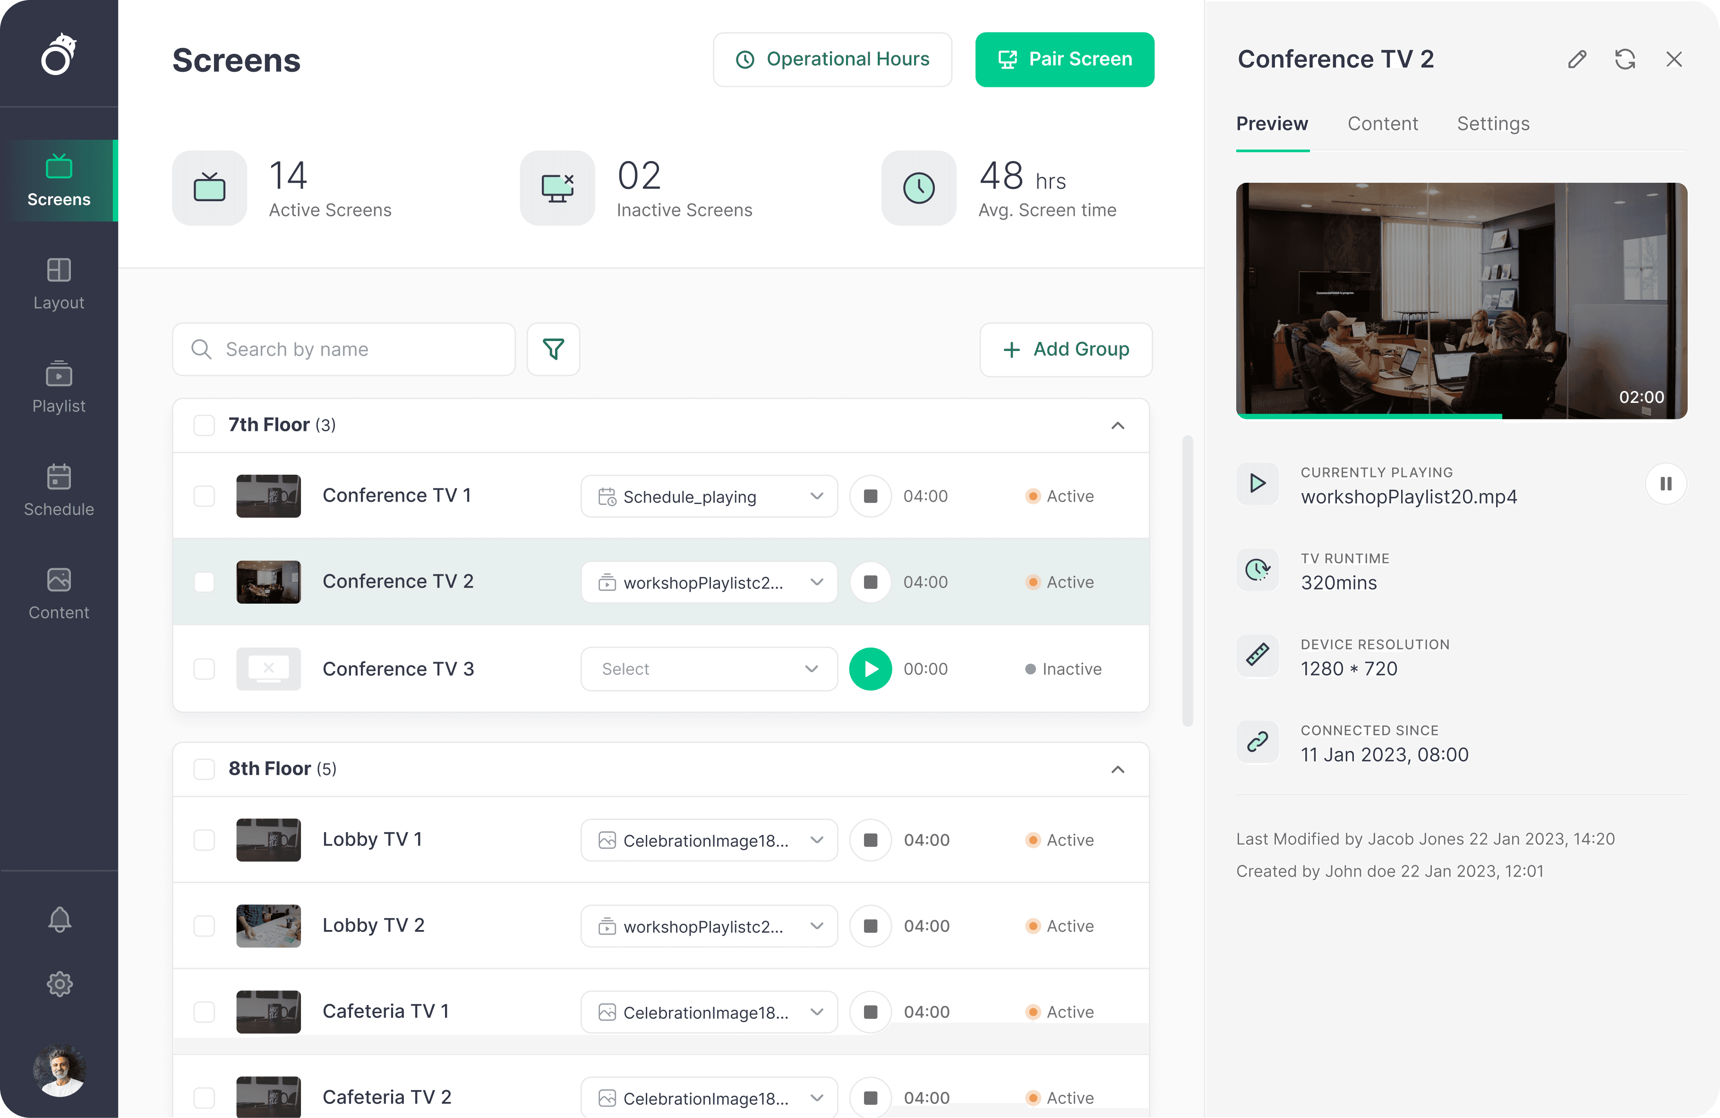1720x1118 pixels.
Task: Switch to the Settings tab in panel
Action: pos(1492,124)
